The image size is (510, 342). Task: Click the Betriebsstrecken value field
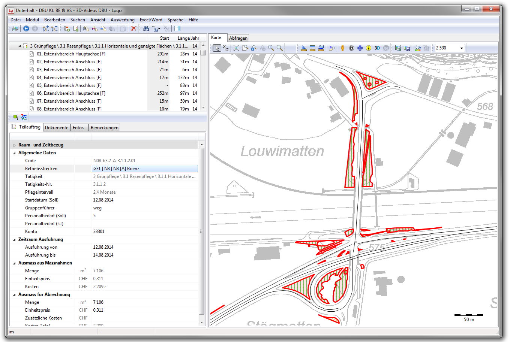(144, 169)
